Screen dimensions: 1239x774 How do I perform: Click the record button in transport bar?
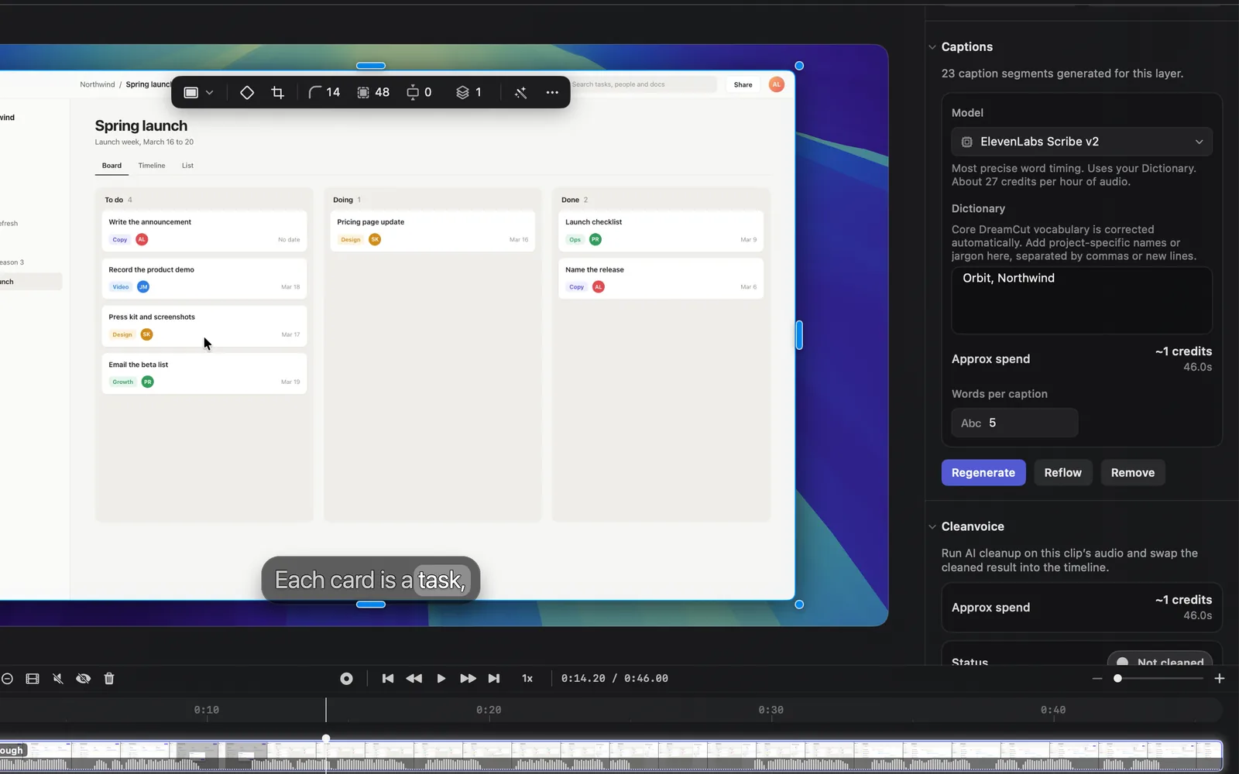[346, 679]
